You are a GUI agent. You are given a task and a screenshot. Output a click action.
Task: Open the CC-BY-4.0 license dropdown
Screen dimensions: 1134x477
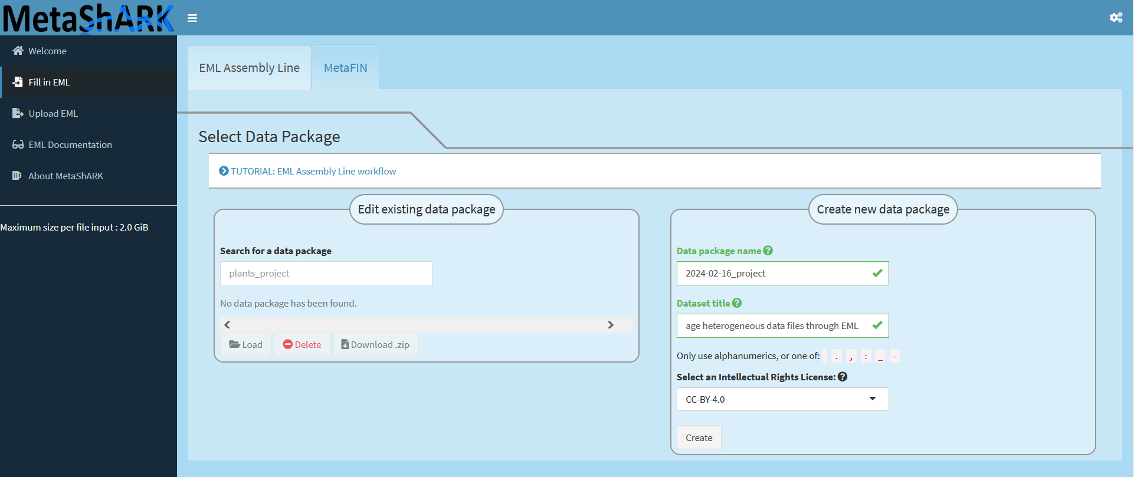pos(783,399)
